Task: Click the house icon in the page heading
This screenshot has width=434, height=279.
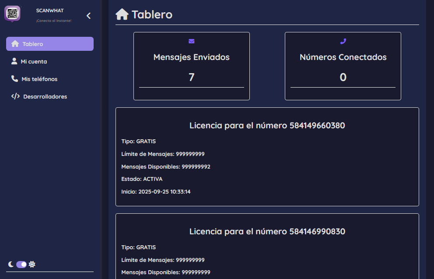Action: [122, 15]
